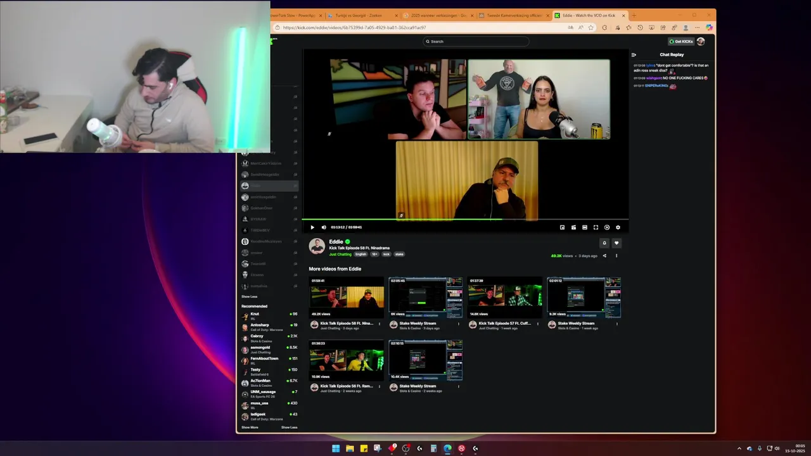Open File Explorer from taskbar
Image resolution: width=811 pixels, height=456 pixels.
click(x=350, y=448)
